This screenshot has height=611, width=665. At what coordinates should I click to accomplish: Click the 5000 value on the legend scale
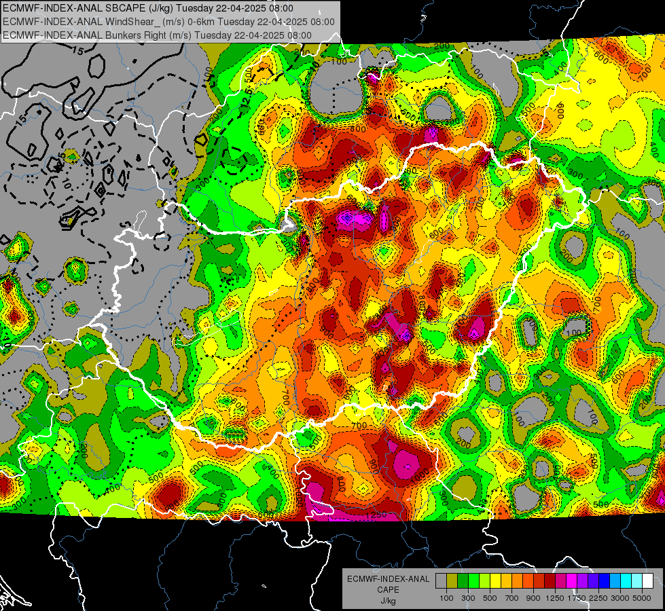point(642,598)
